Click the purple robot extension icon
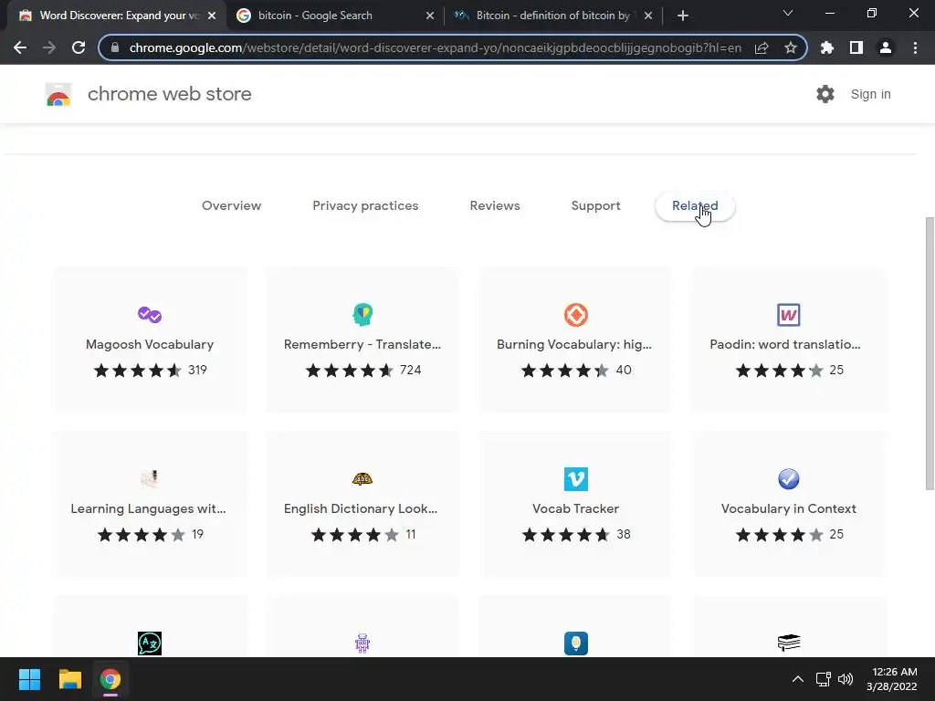The width and height of the screenshot is (935, 701). point(362,643)
